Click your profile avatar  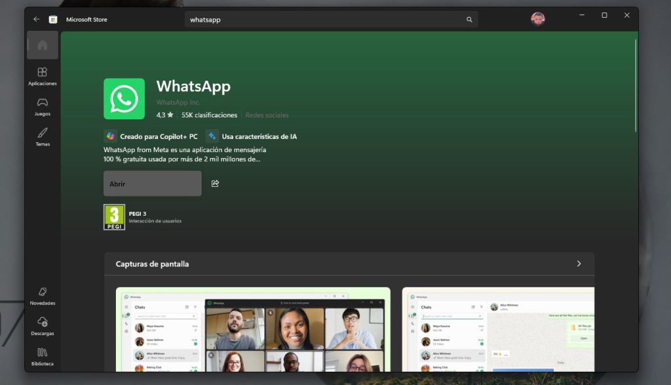click(537, 18)
